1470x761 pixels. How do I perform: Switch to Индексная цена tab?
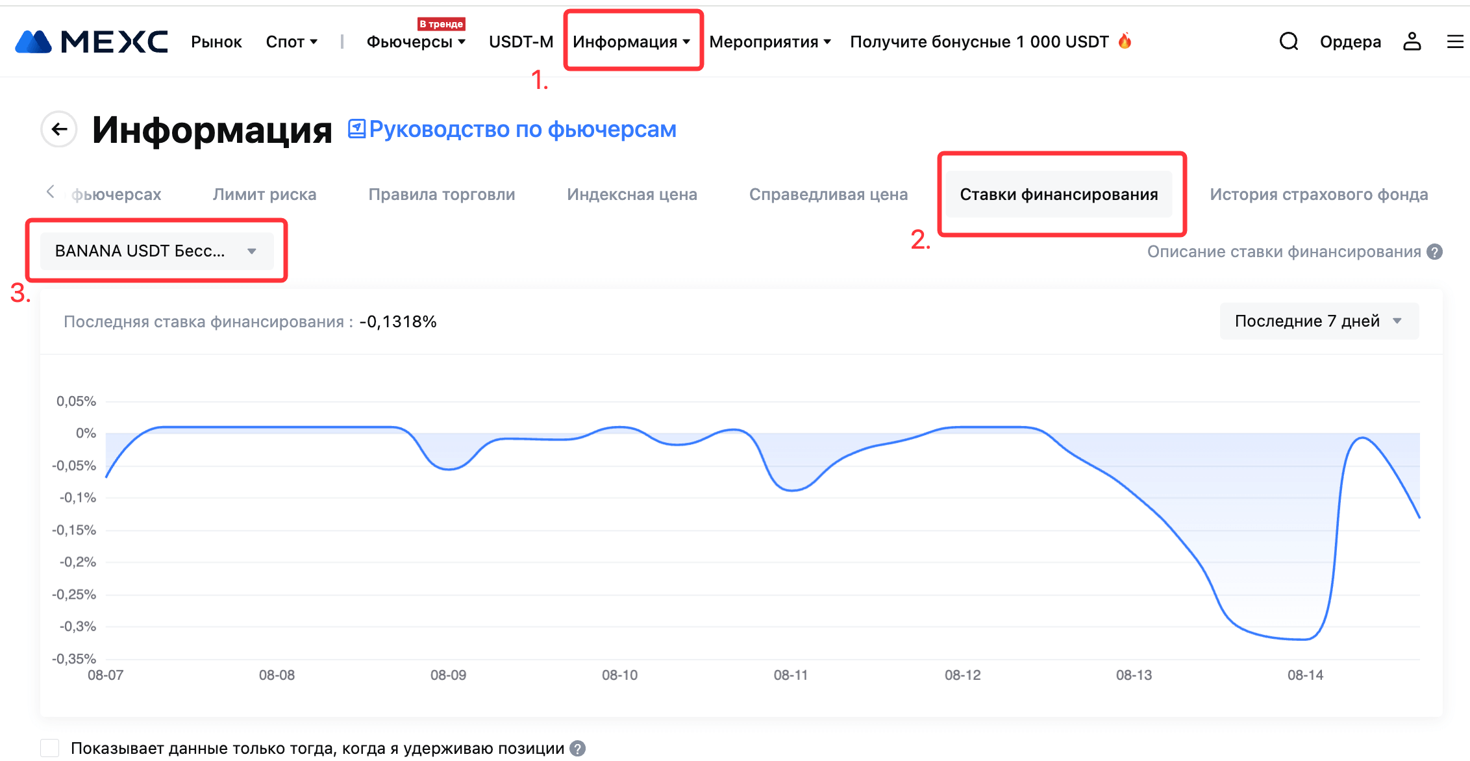pos(632,194)
